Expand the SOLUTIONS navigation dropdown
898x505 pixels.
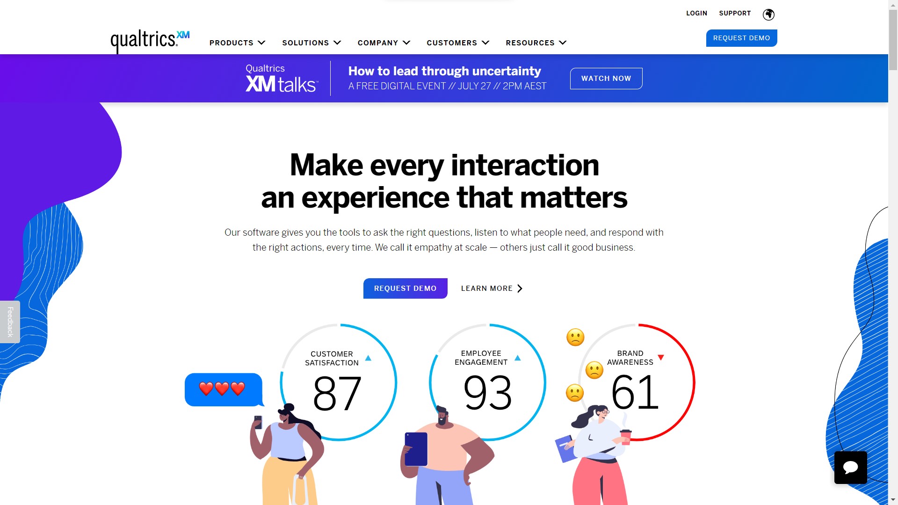tap(312, 43)
